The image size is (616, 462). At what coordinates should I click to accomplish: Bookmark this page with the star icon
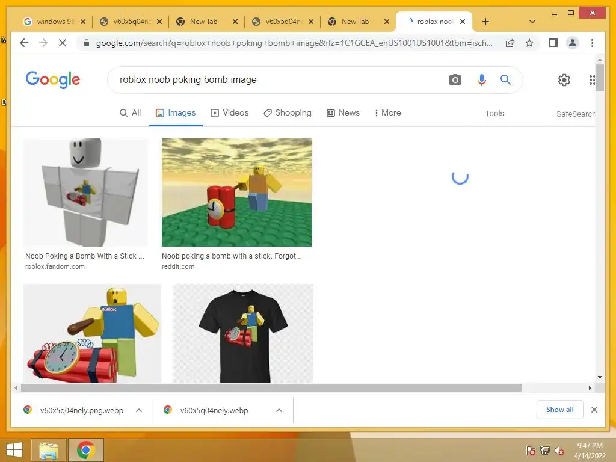[x=529, y=43]
